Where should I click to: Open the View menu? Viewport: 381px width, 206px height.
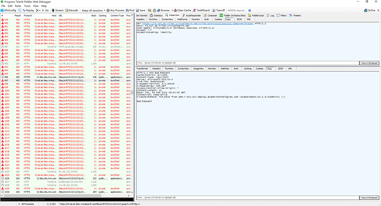tap(36, 6)
